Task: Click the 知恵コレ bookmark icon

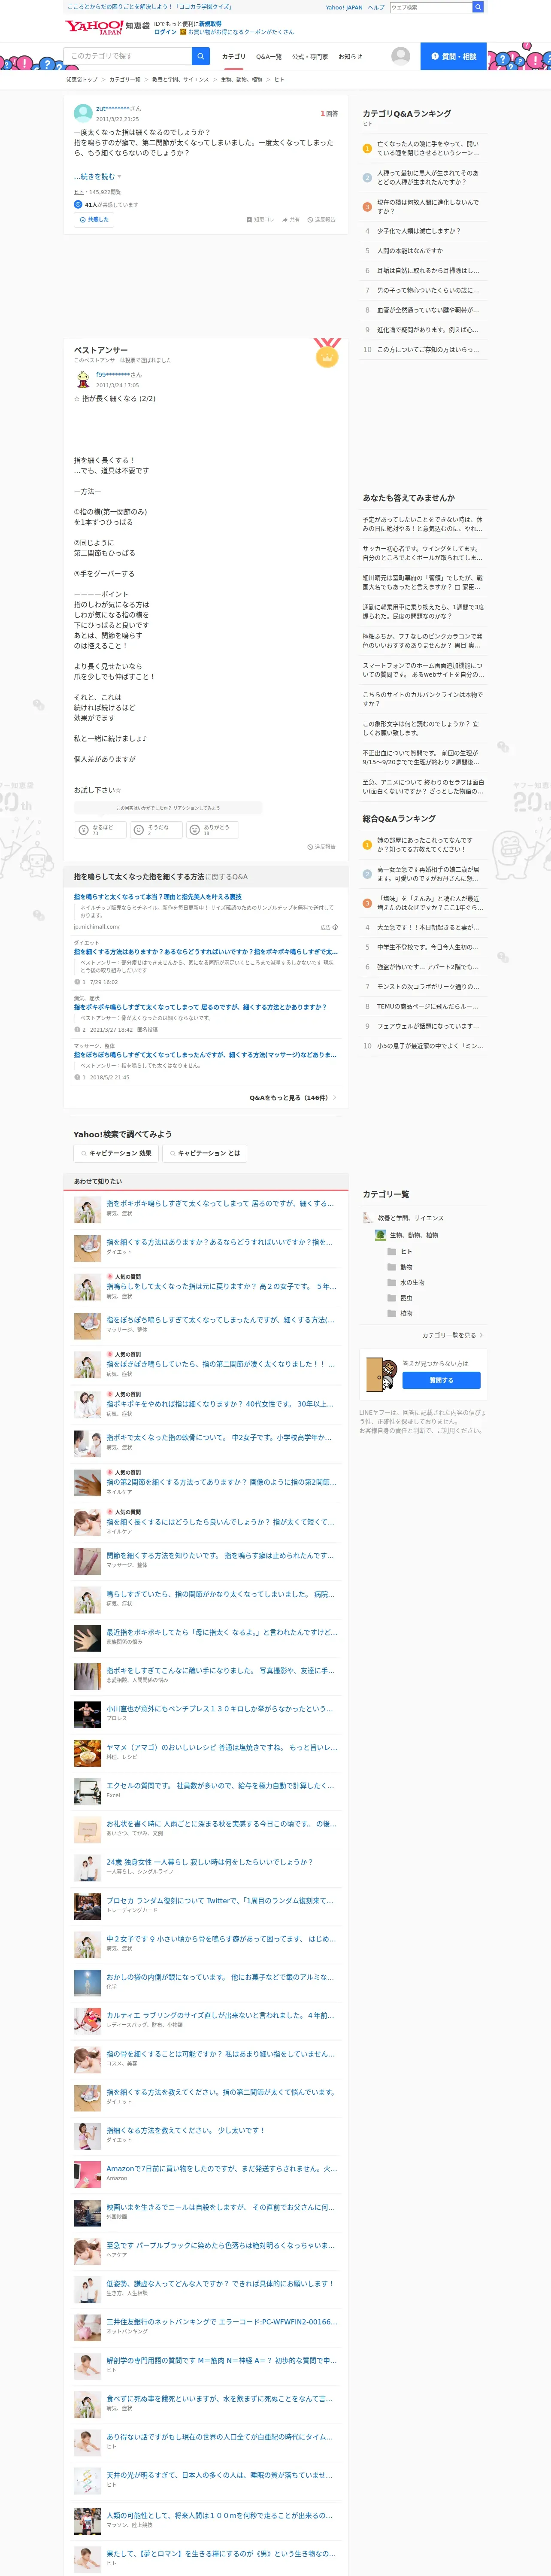Action: tap(249, 219)
